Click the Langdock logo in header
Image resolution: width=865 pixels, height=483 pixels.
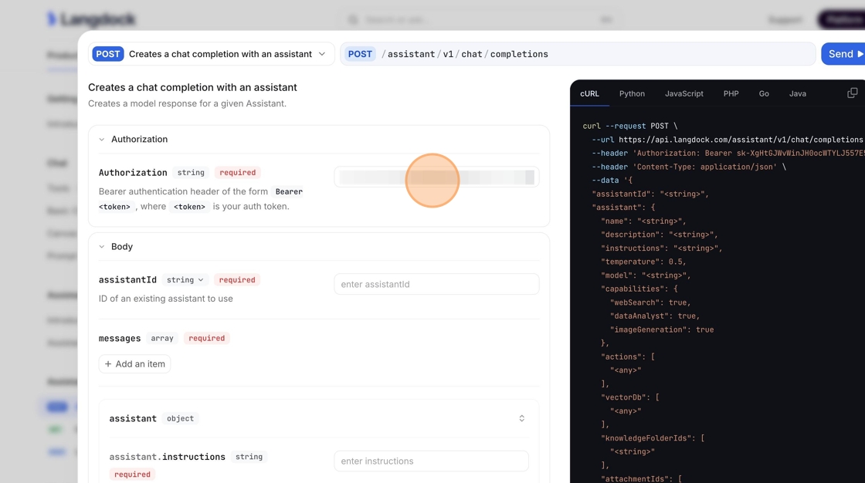point(91,19)
